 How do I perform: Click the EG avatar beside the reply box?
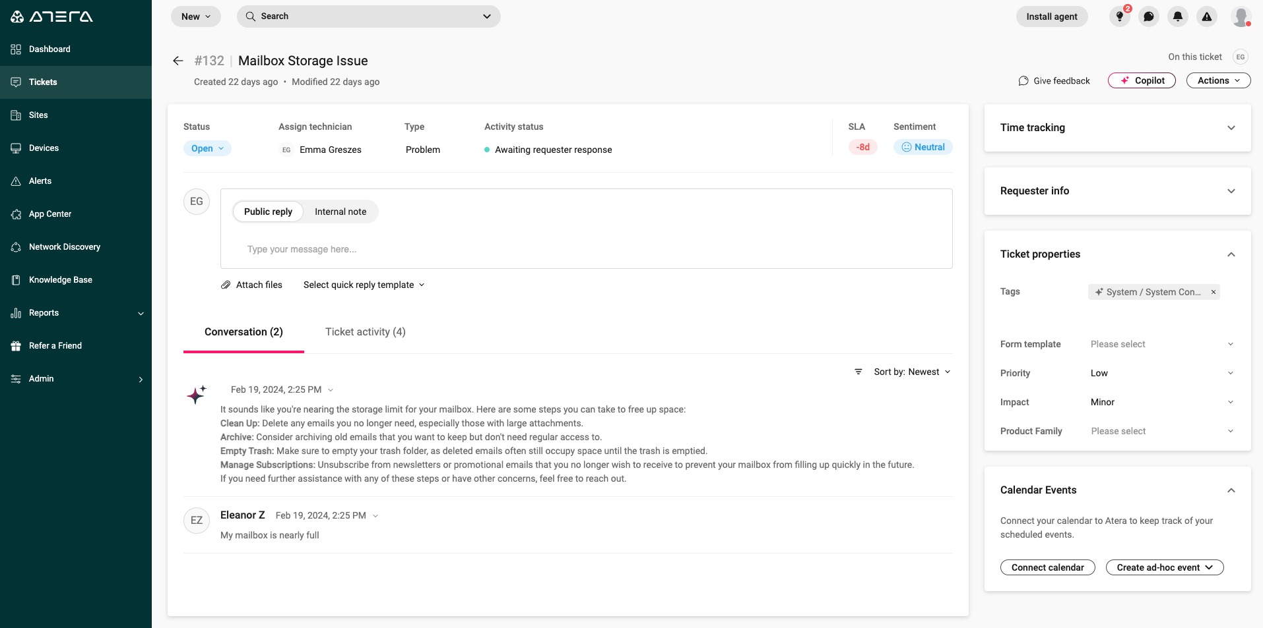197,202
